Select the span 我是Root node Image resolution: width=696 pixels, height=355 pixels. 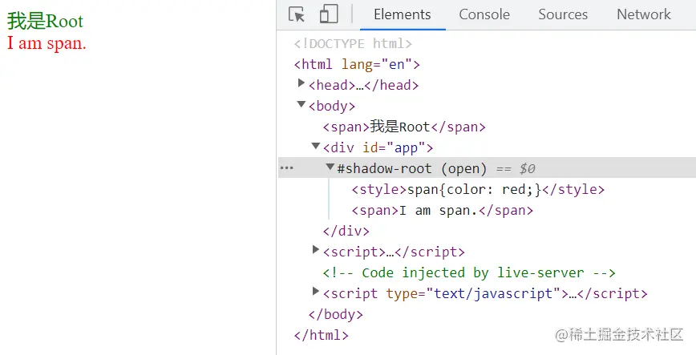404,127
